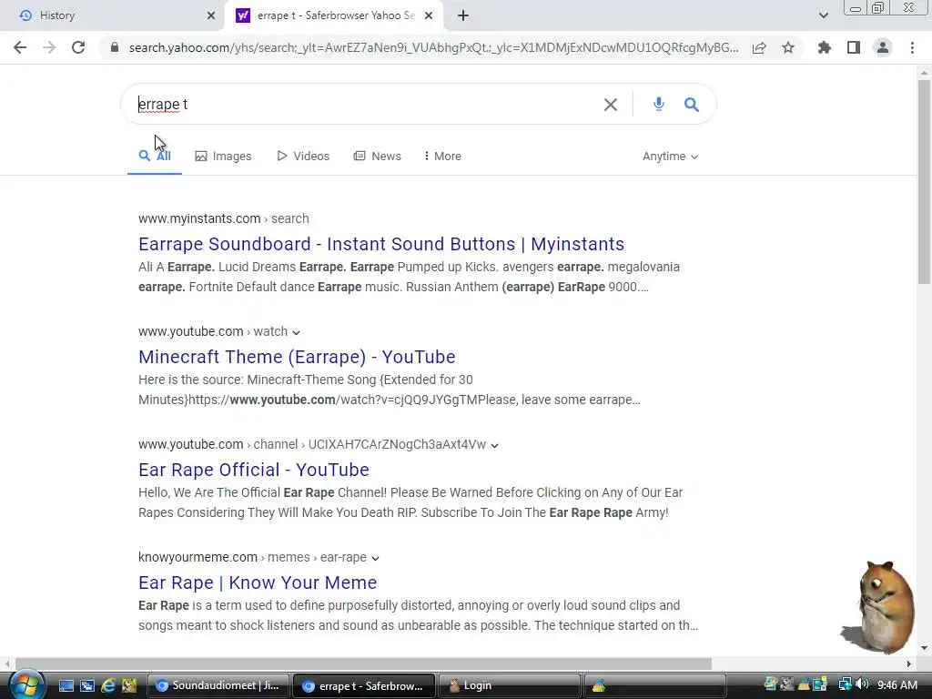Viewport: 932px width, 699px height.
Task: Click the 9:46 AM taskbar clock
Action: click(x=897, y=685)
